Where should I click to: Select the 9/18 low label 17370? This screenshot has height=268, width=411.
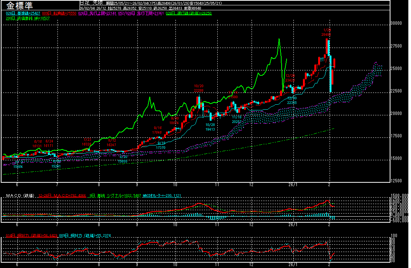(x=161, y=147)
